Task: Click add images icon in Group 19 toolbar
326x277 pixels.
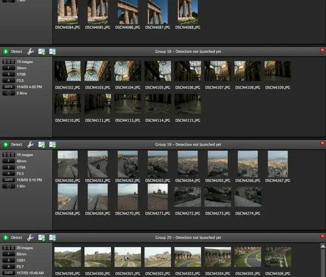Action: [x=52, y=145]
